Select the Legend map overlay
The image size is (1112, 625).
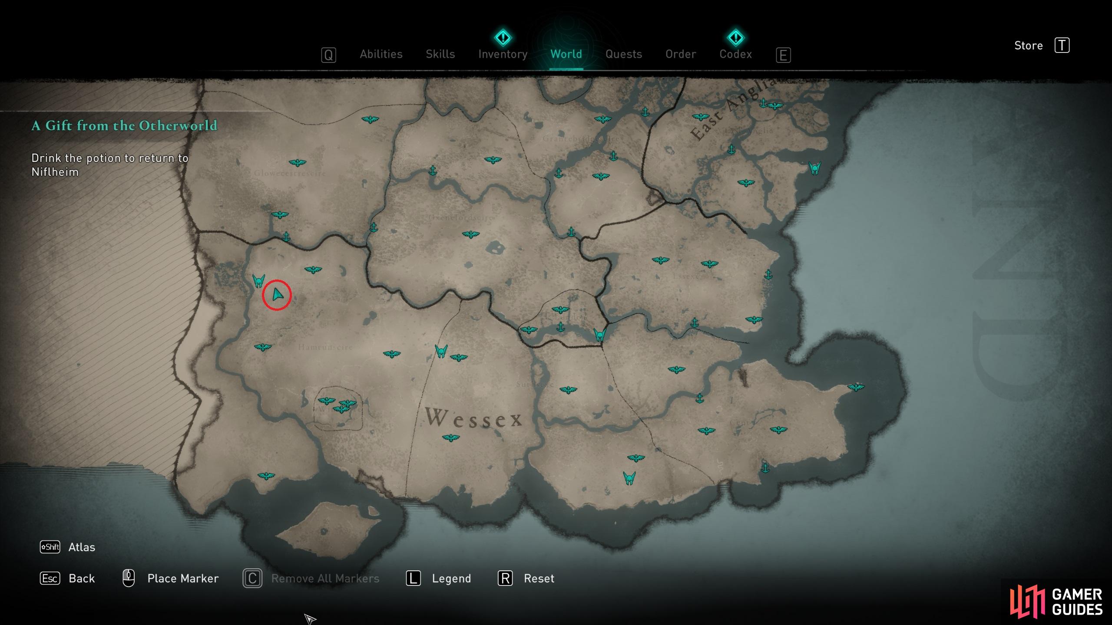(x=450, y=579)
